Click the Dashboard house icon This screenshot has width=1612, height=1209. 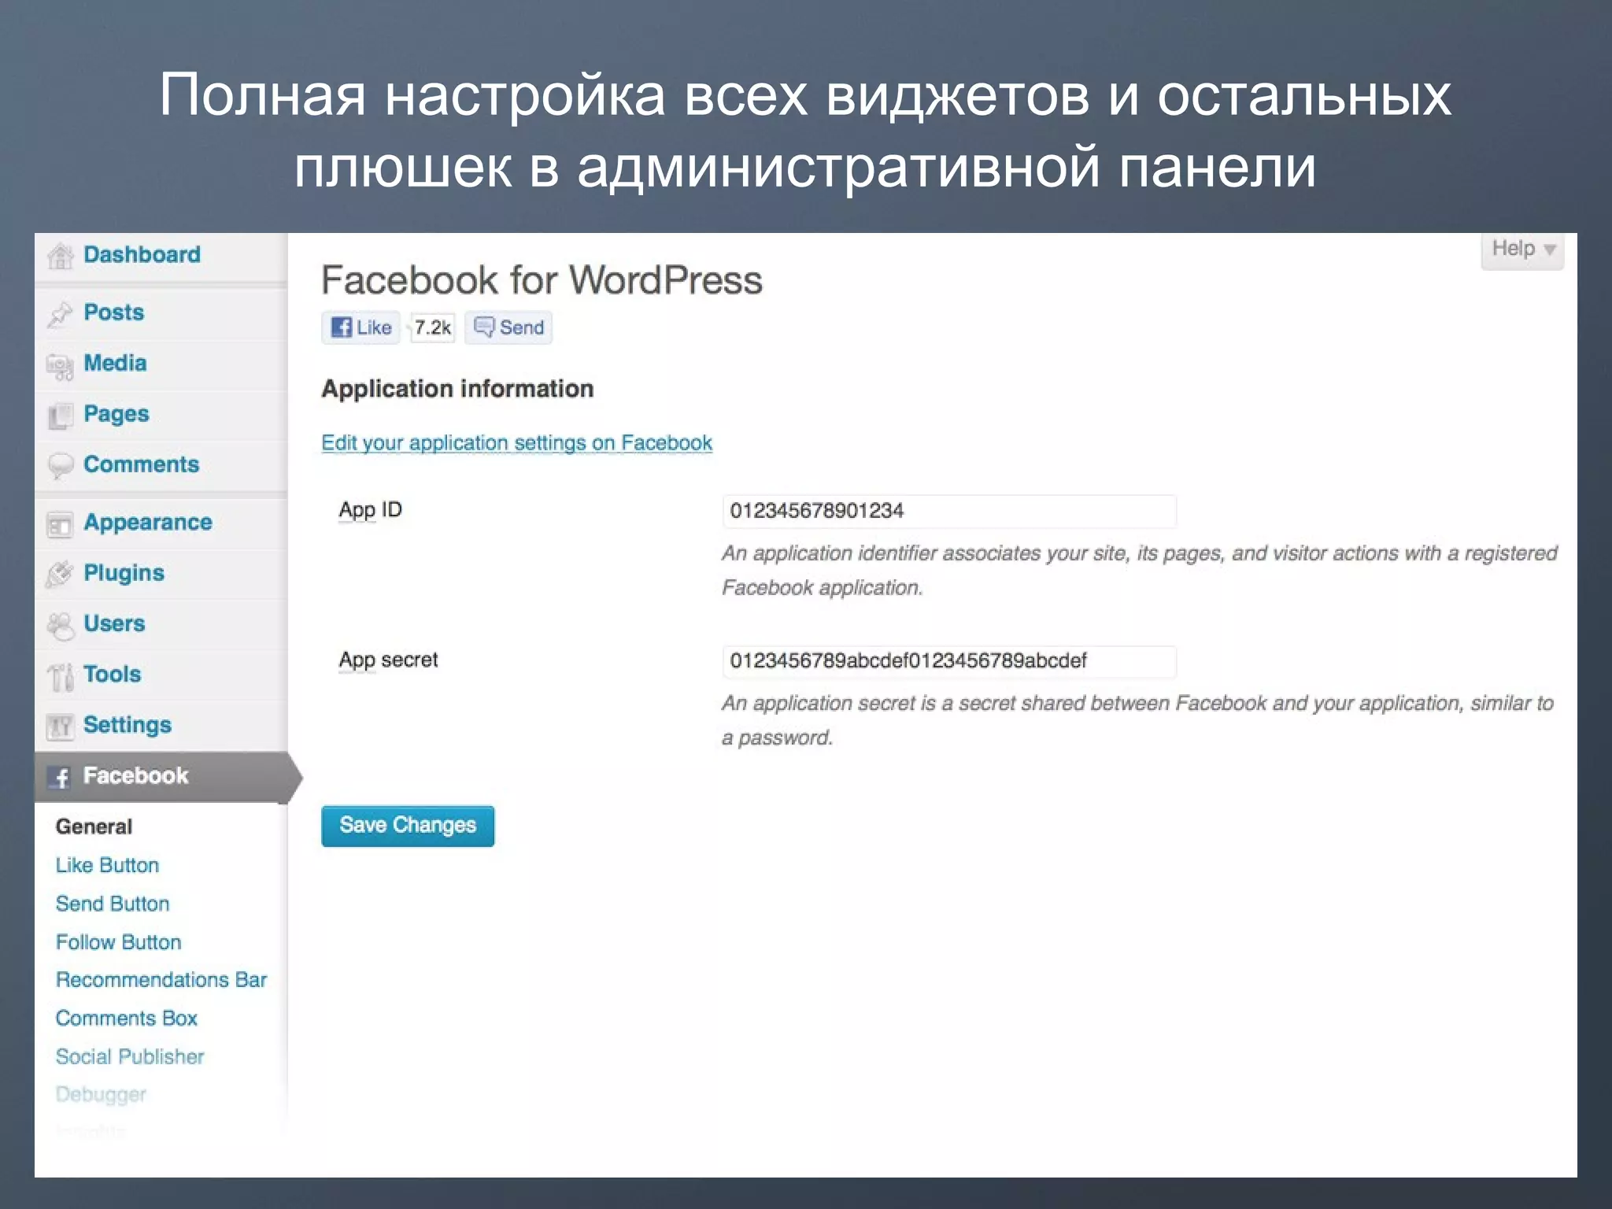point(60,256)
